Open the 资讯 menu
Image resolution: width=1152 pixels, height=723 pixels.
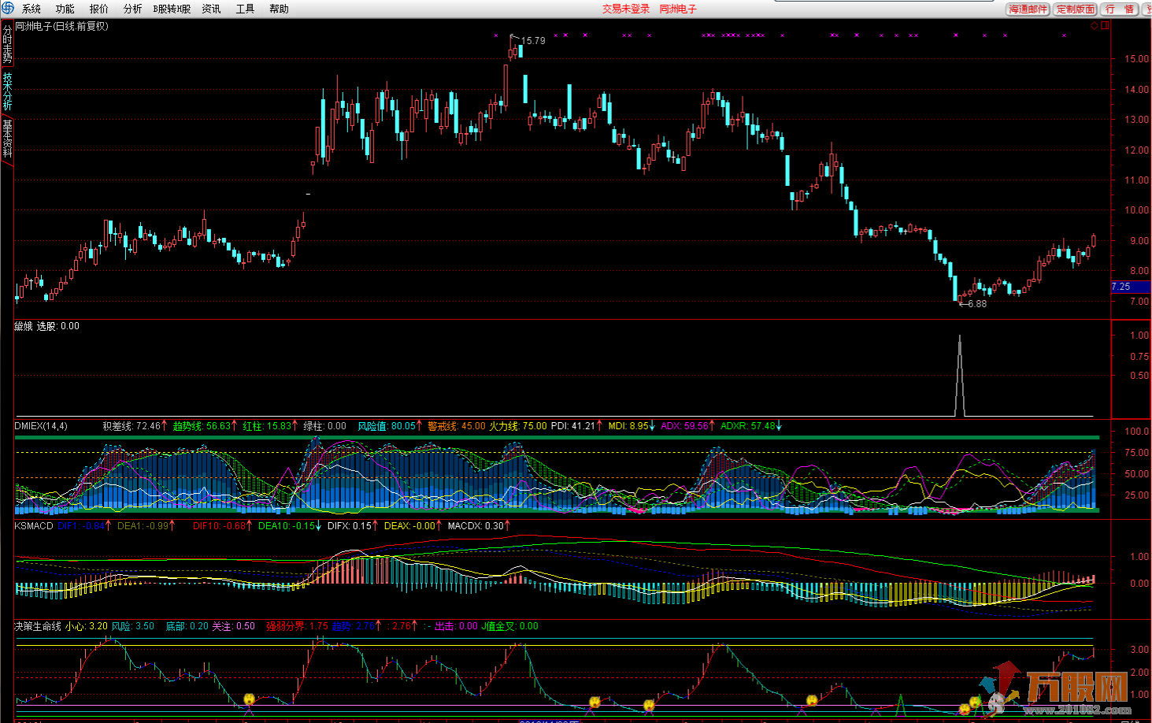(x=211, y=9)
